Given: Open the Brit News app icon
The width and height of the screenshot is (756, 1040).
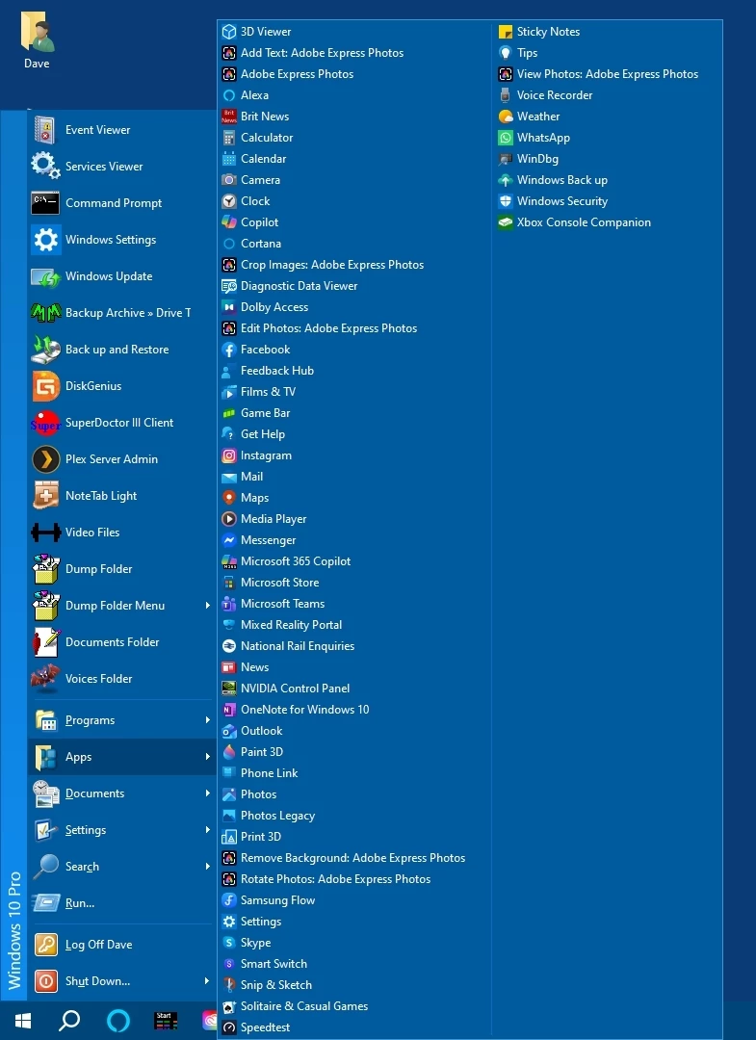Looking at the screenshot, I should [x=229, y=117].
